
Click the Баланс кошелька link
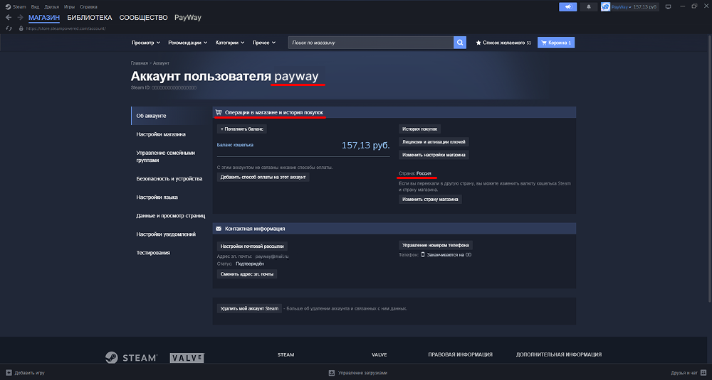(235, 145)
